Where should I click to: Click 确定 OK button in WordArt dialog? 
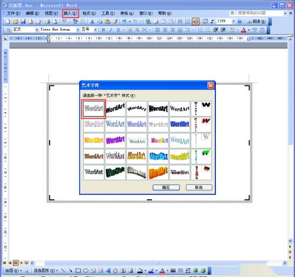[166, 187]
